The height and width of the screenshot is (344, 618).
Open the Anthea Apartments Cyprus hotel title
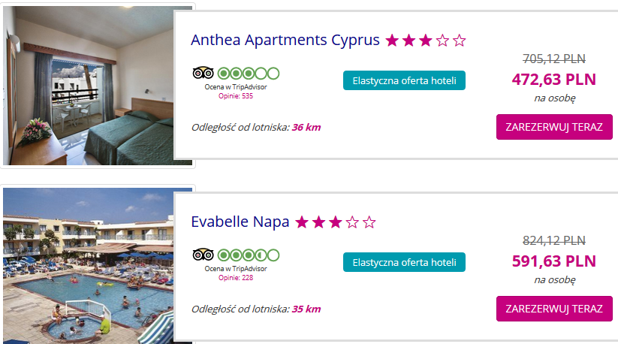pos(285,41)
